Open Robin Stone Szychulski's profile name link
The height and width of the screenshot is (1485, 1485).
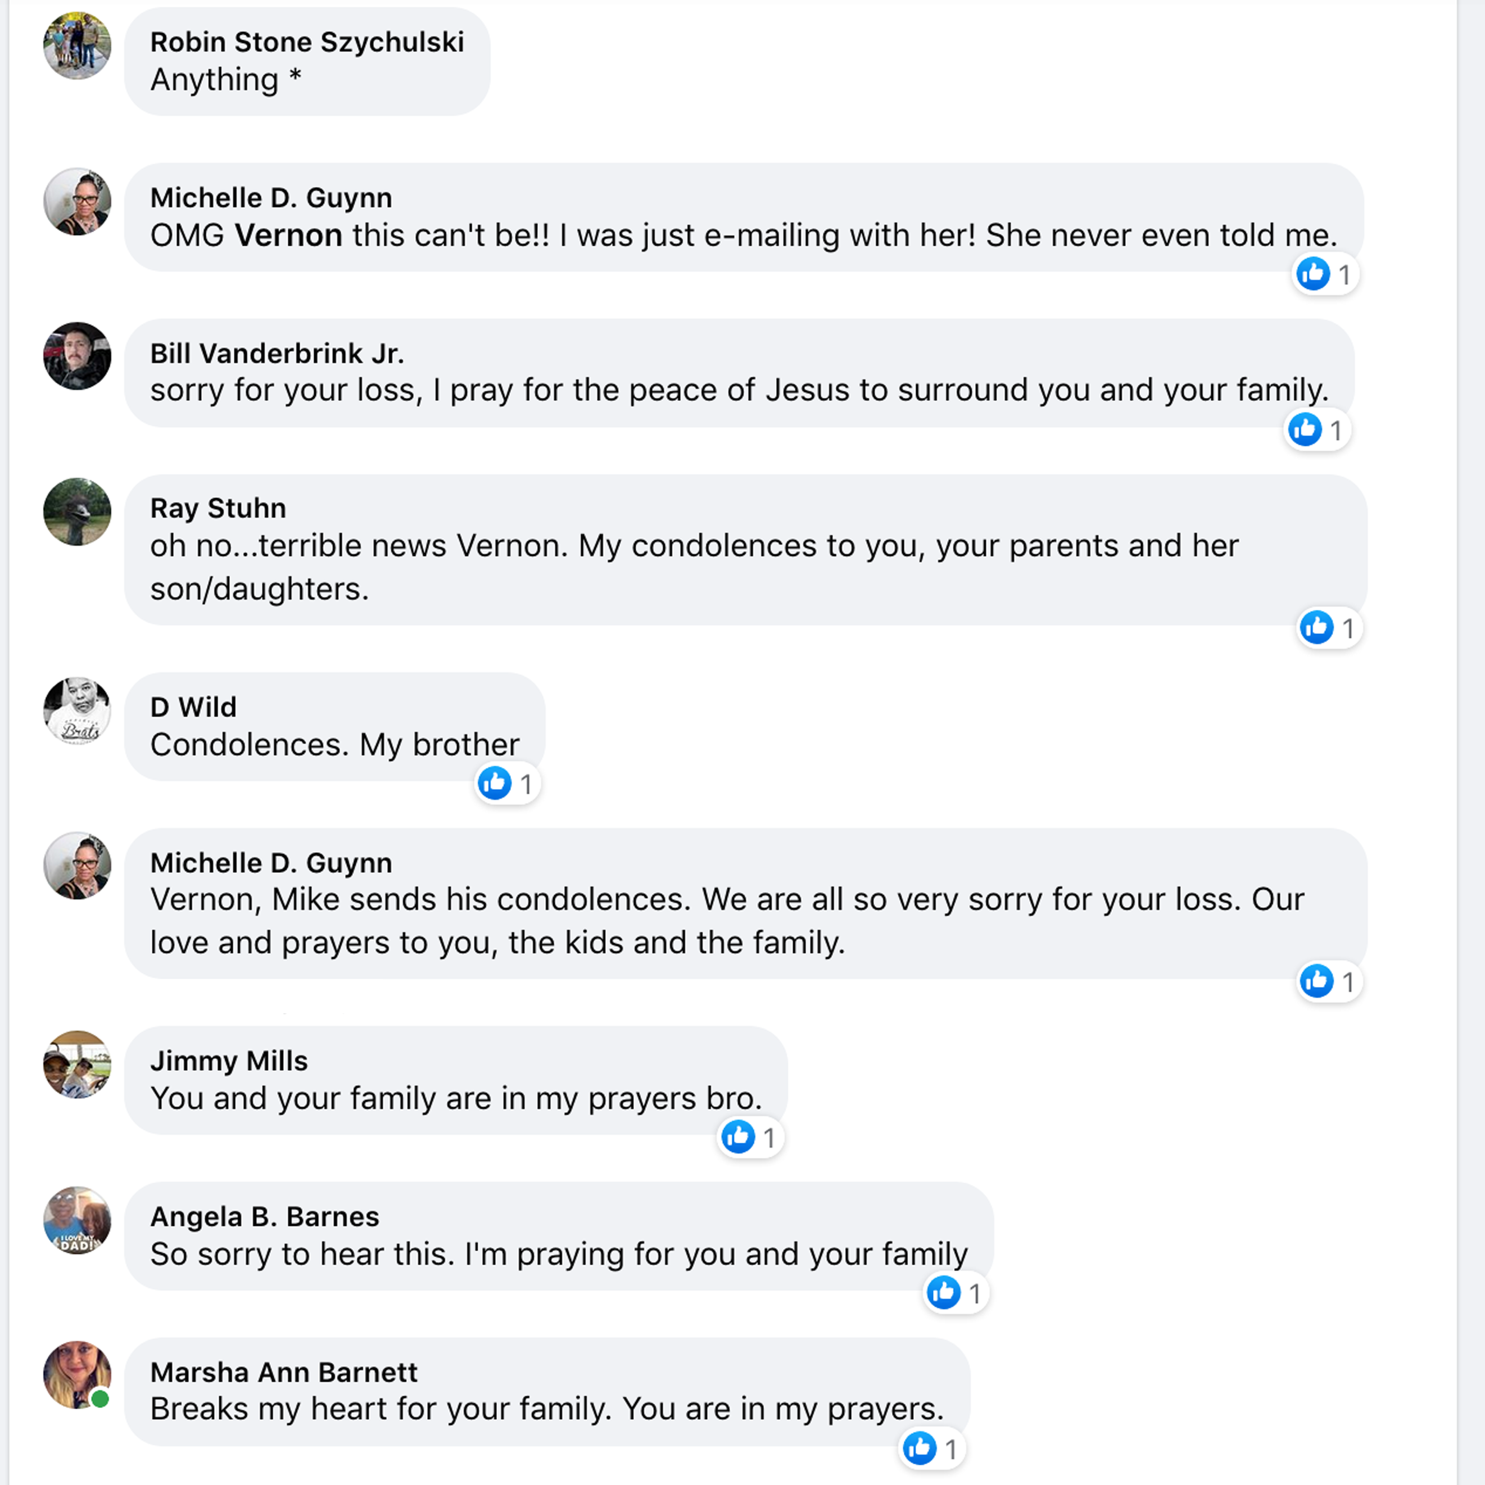tap(307, 42)
